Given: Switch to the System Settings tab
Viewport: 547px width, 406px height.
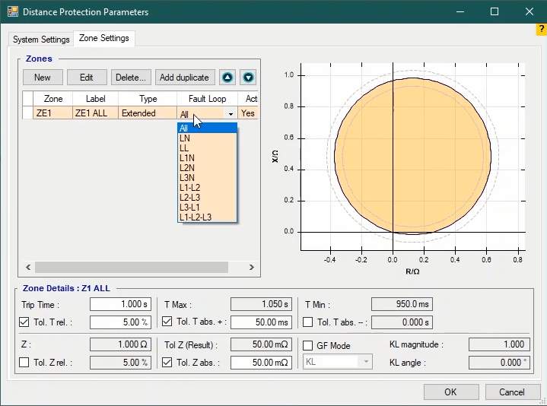Looking at the screenshot, I should [x=41, y=40].
